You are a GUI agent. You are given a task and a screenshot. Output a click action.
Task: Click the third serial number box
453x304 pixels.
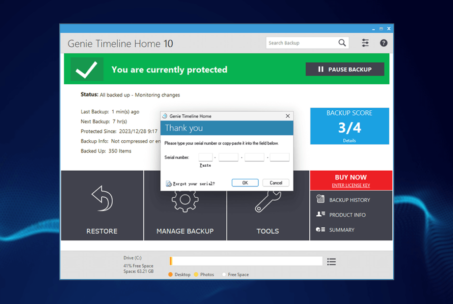pos(254,157)
